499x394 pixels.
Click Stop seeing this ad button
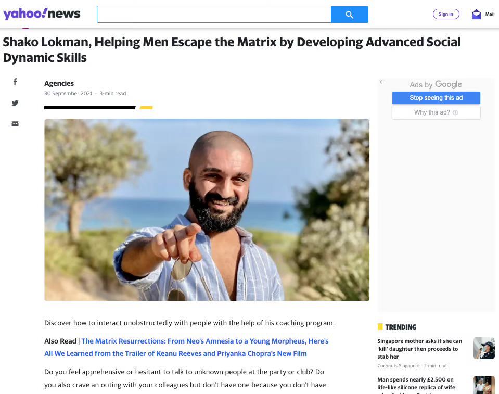coord(436,98)
